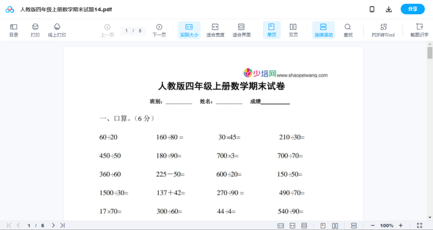Click the 打印 print icon
This screenshot has height=230, width=433.
click(x=35, y=30)
